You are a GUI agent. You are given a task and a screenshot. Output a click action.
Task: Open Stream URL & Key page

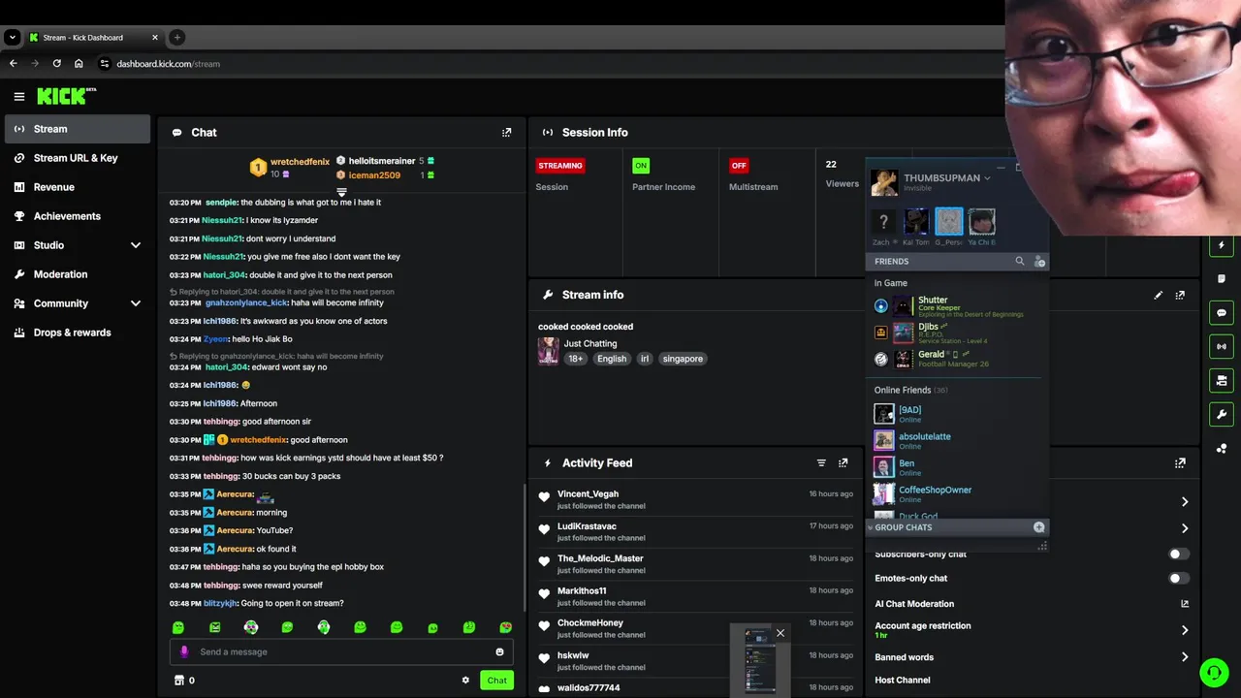(x=78, y=158)
